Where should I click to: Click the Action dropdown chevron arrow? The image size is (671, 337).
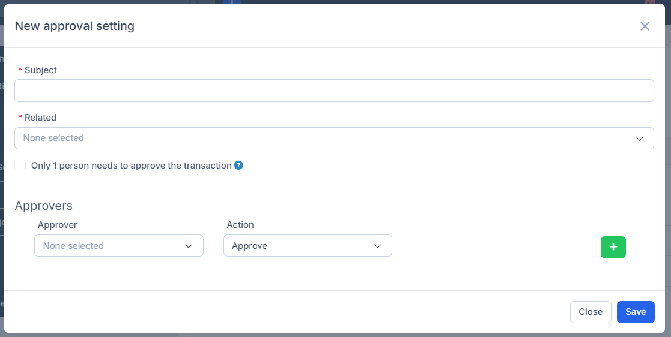pos(377,246)
